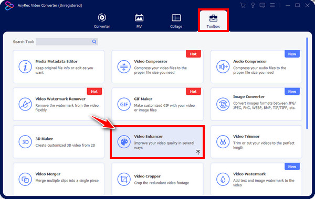This screenshot has height=199, width=315.
Task: Launch Video Trimmer title
Action: pos(246,136)
